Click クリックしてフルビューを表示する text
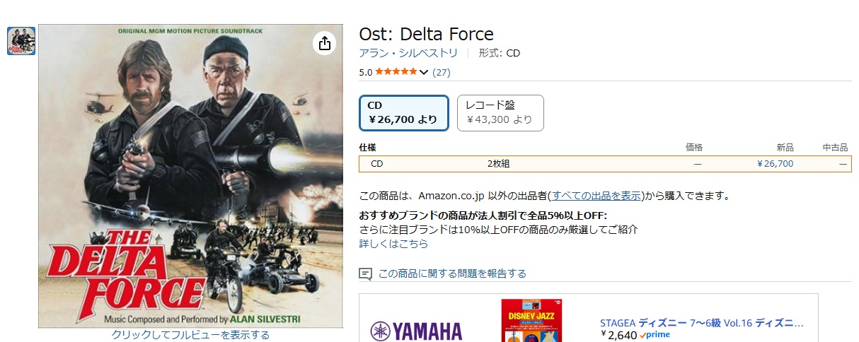The width and height of the screenshot is (859, 342). tap(190, 335)
